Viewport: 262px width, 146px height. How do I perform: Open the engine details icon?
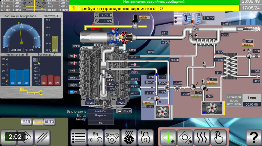click(x=112, y=137)
